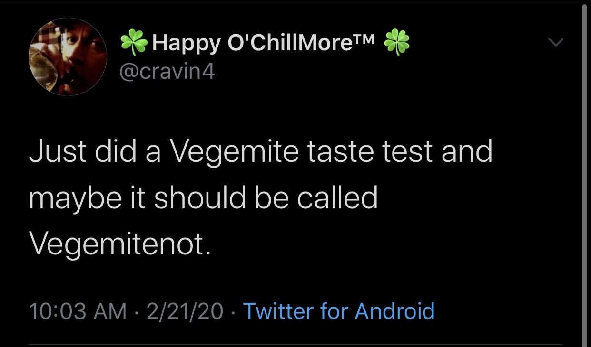
Task: Click the word "Vegemitenot." in the tweet
Action: pos(119,244)
